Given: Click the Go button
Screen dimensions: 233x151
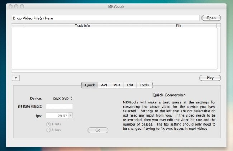Looking at the screenshot, I should [98, 130].
